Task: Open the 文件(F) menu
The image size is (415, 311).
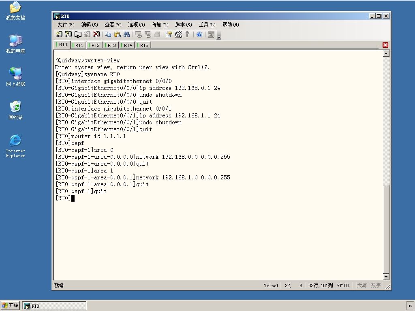Action: (66, 25)
